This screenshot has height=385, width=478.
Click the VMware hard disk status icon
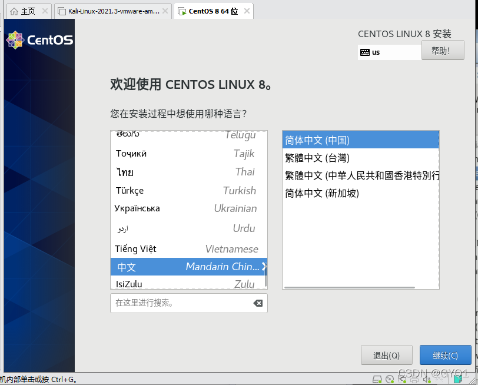coord(377,380)
